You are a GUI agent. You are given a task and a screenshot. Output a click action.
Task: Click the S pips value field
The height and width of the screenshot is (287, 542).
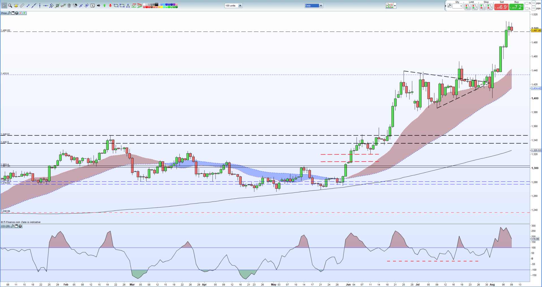(534, 3)
